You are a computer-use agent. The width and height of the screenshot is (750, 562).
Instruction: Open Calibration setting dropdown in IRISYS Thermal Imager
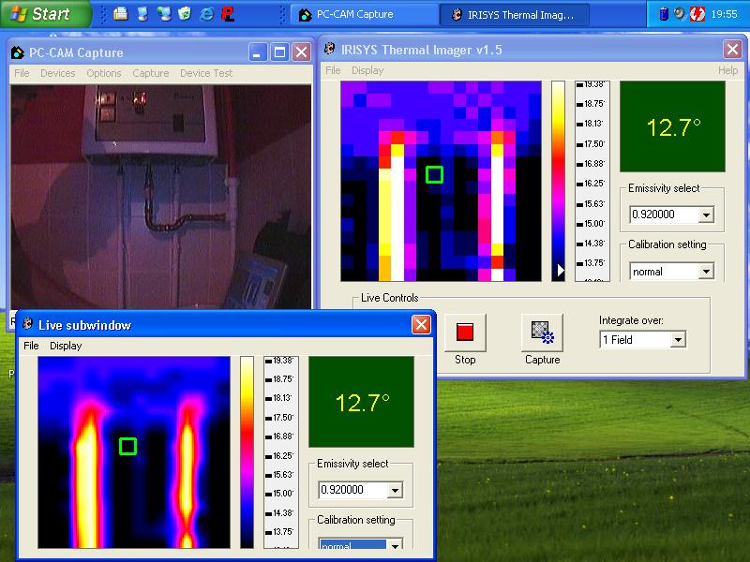tap(705, 272)
